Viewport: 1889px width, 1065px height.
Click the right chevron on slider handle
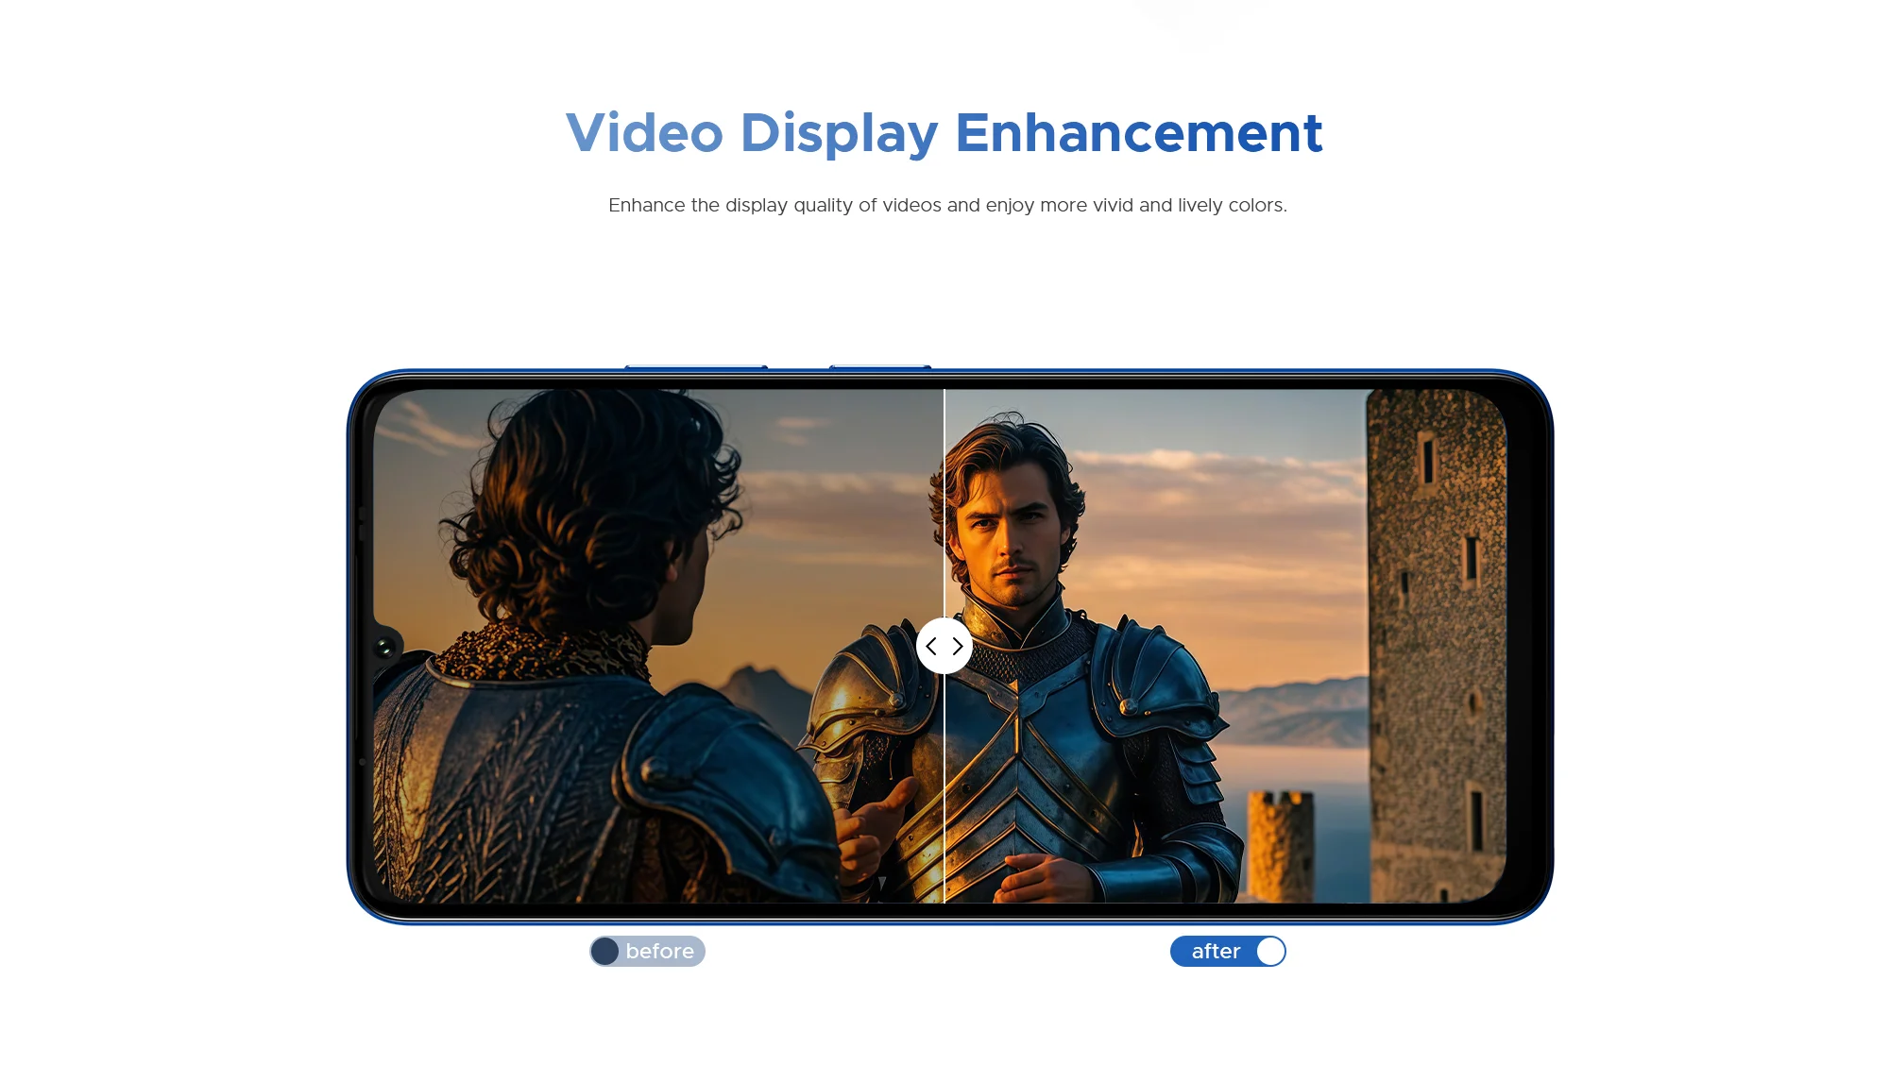click(958, 647)
